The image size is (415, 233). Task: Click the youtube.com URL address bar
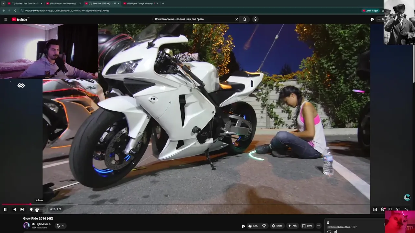[x=191, y=10]
